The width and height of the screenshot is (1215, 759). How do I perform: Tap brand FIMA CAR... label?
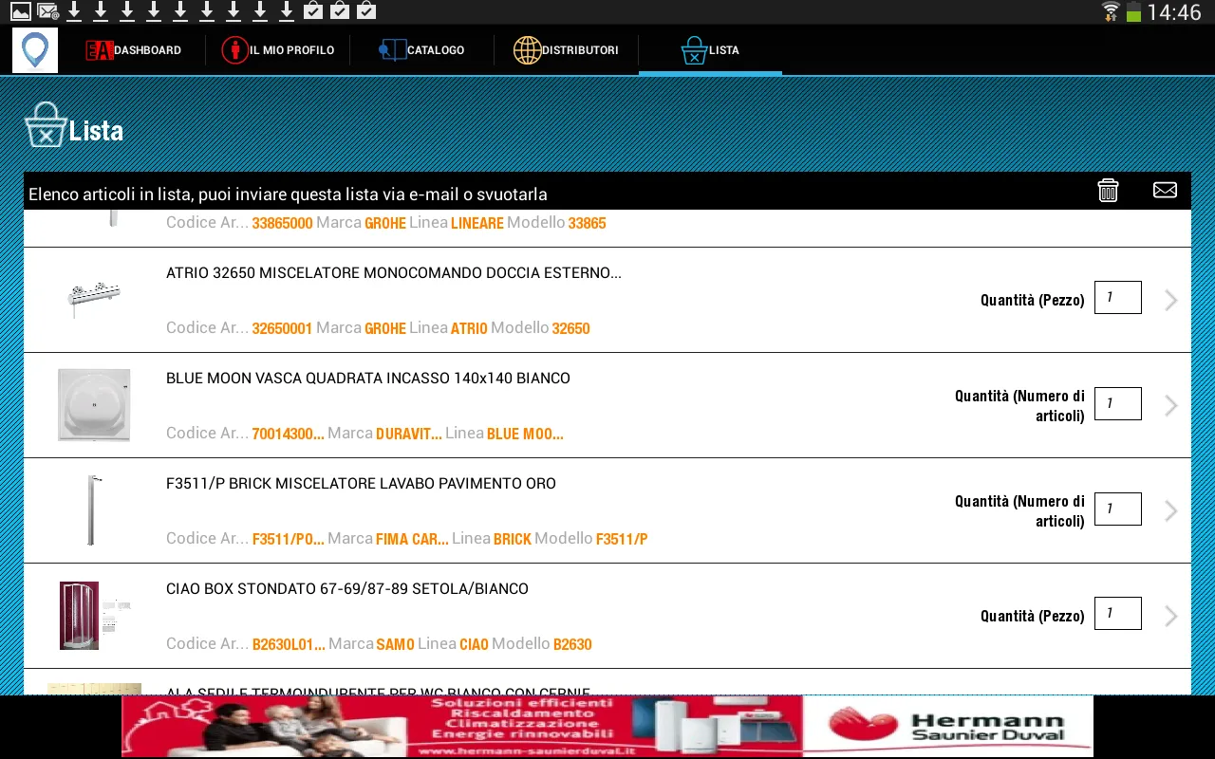(413, 540)
